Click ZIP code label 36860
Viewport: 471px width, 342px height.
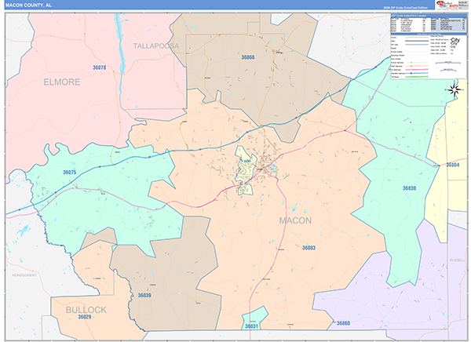pyautogui.click(x=343, y=323)
